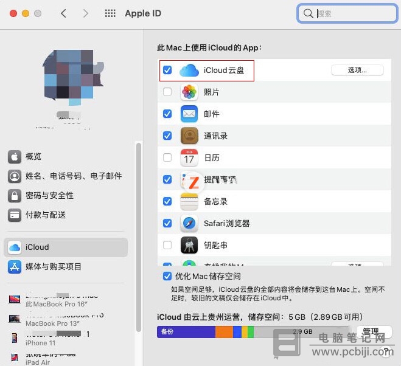This screenshot has height=366, width=401.
Task: Enable the 日历 checkbox
Action: pyautogui.click(x=167, y=157)
